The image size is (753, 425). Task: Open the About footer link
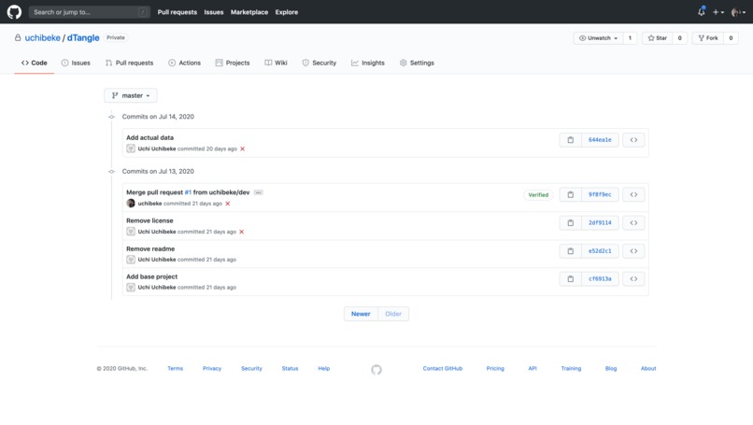click(648, 368)
